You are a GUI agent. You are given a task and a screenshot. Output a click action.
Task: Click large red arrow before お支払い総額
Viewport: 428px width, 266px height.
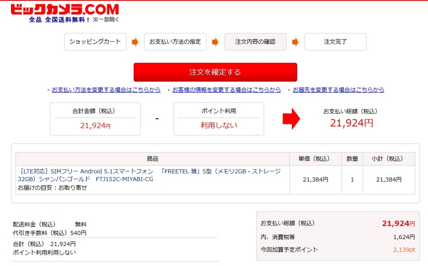(x=291, y=119)
